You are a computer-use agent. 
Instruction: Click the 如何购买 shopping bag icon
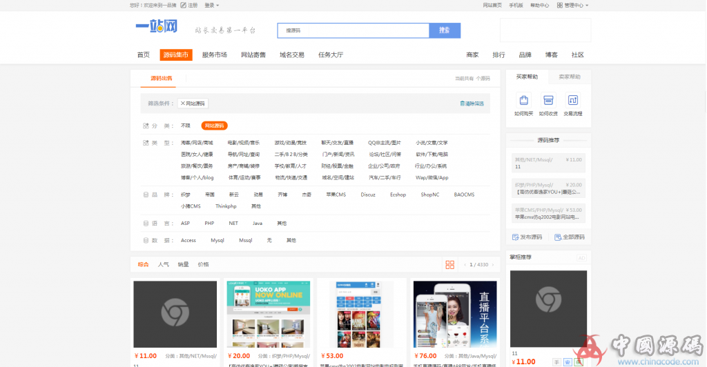click(523, 100)
